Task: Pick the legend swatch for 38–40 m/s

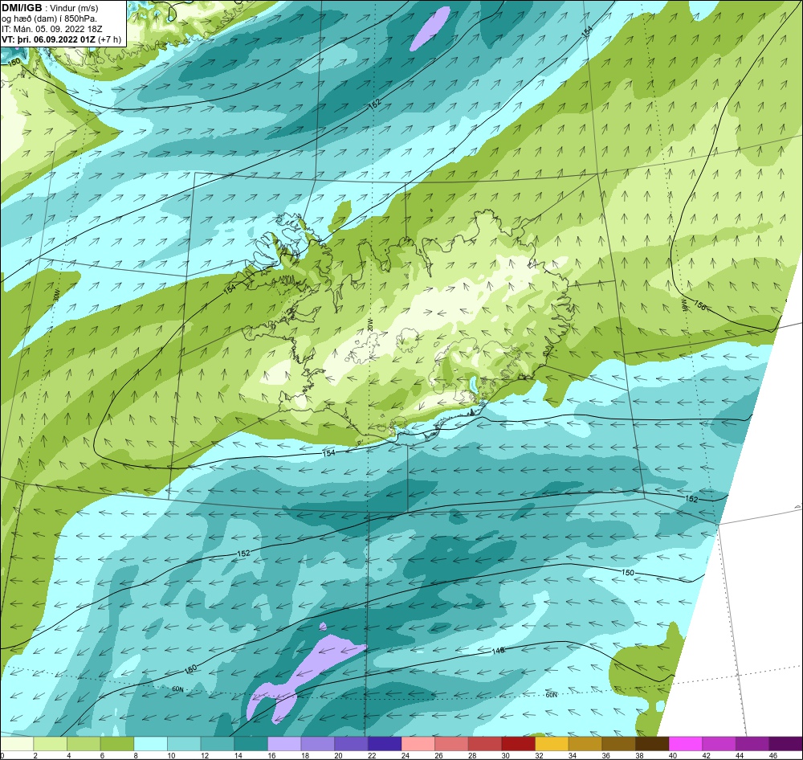Action: [652, 744]
